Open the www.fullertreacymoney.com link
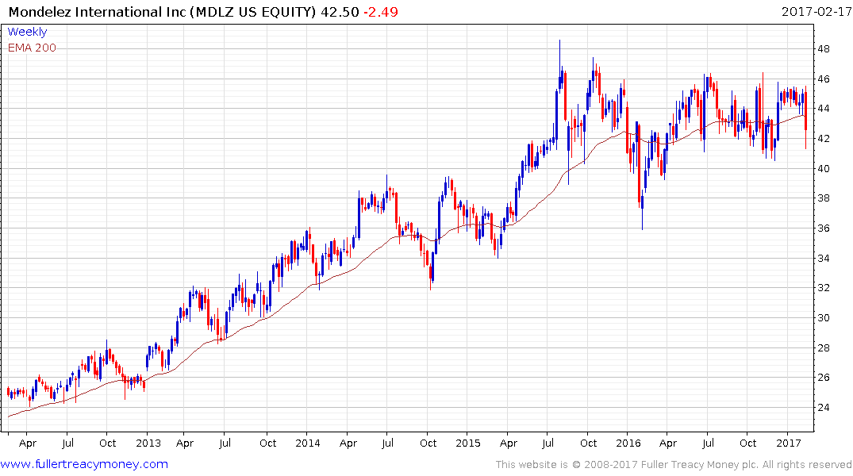This screenshot has width=853, height=476. point(84,464)
